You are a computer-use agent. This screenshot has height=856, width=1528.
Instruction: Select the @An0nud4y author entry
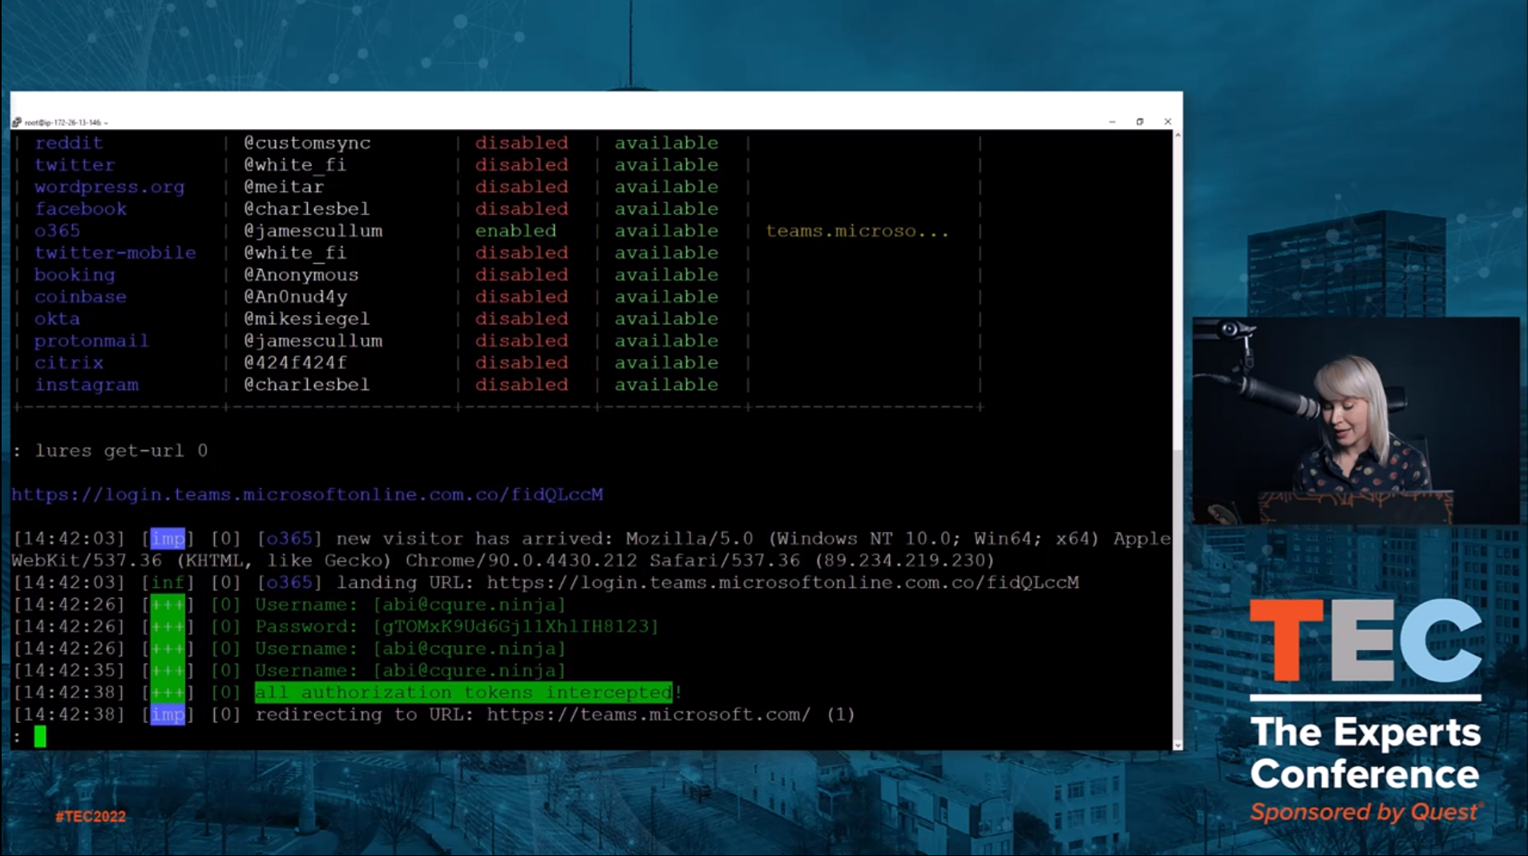296,297
